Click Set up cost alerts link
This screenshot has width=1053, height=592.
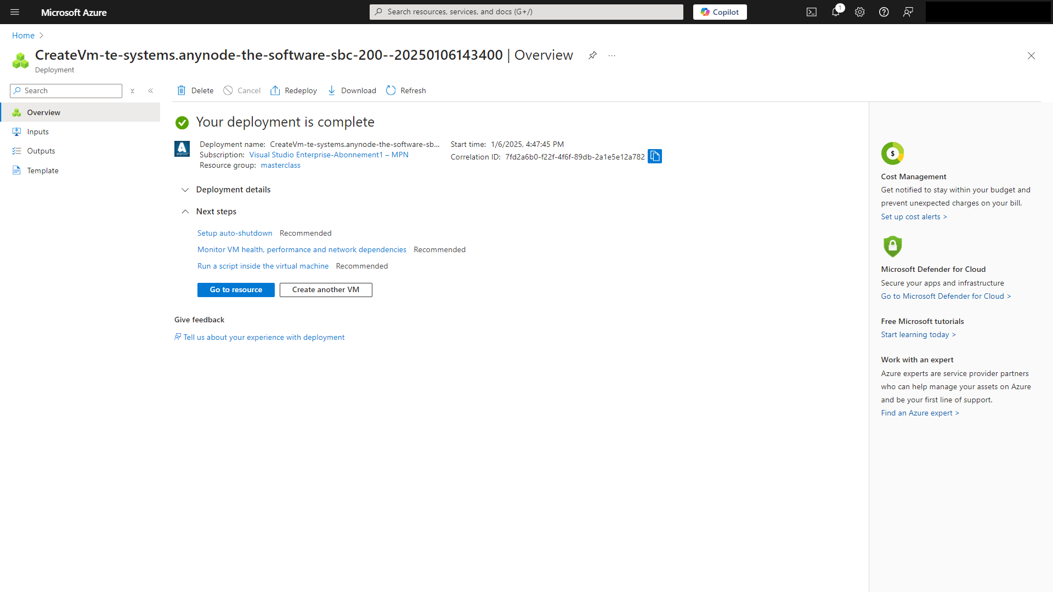(x=914, y=217)
